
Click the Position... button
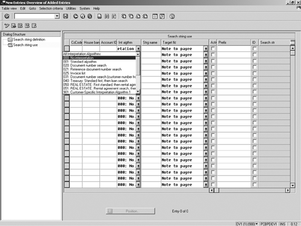(131, 211)
